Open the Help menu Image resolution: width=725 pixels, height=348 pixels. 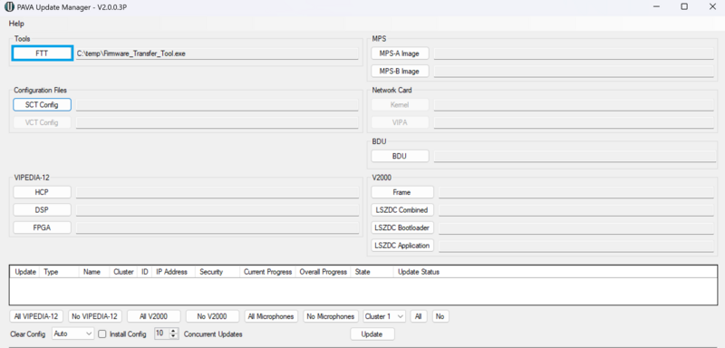16,24
